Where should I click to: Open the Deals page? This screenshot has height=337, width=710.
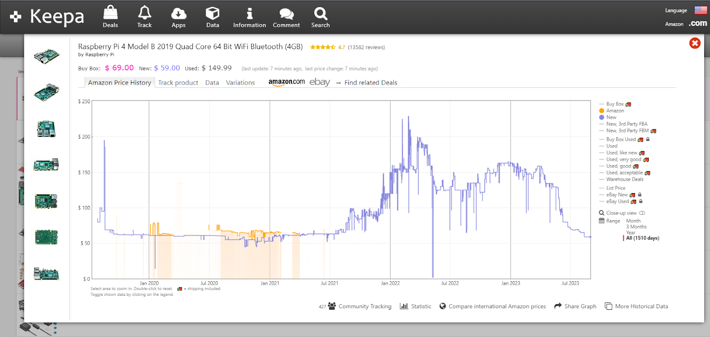(x=110, y=17)
